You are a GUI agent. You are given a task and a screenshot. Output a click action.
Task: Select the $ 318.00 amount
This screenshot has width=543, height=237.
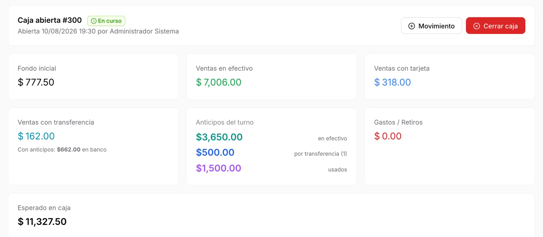tap(392, 82)
